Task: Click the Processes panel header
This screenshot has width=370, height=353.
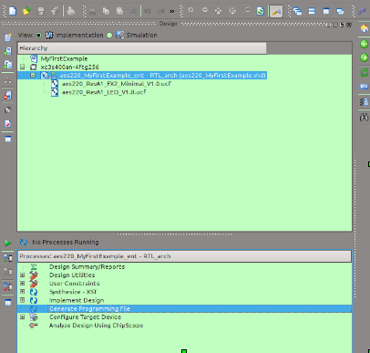Action: (x=184, y=256)
